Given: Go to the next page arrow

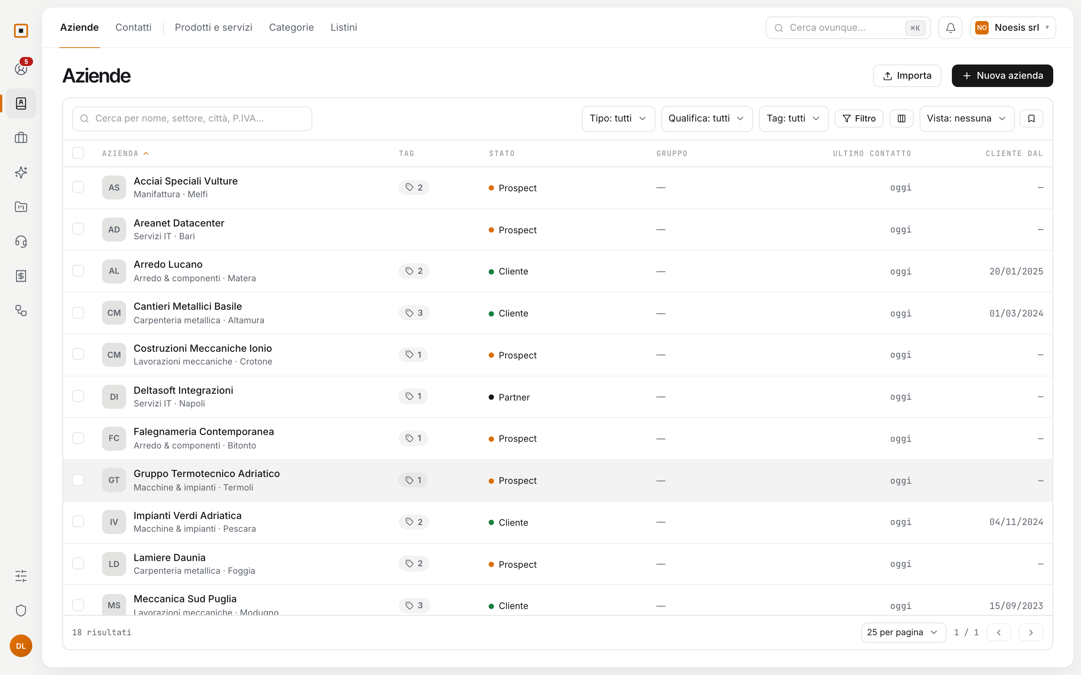Looking at the screenshot, I should (x=1031, y=632).
